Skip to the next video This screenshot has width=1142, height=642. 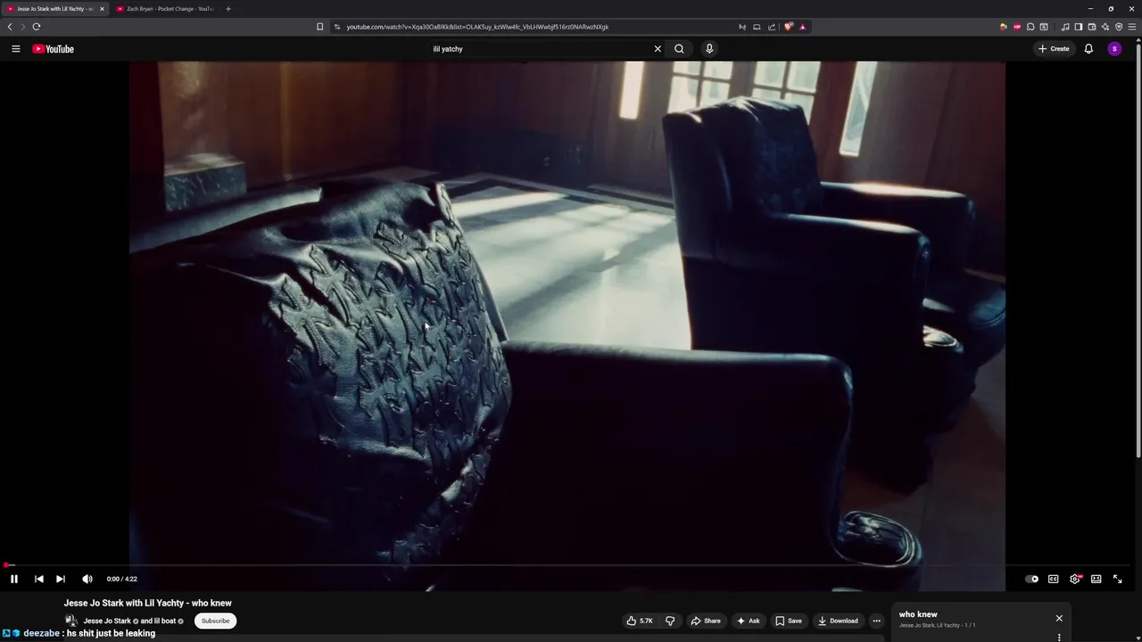coord(61,579)
